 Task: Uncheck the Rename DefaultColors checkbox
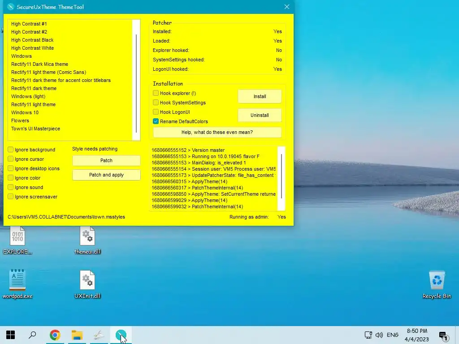(x=156, y=121)
